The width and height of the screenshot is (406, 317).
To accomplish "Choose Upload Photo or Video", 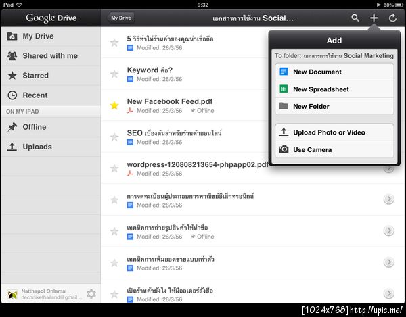I will click(334, 132).
